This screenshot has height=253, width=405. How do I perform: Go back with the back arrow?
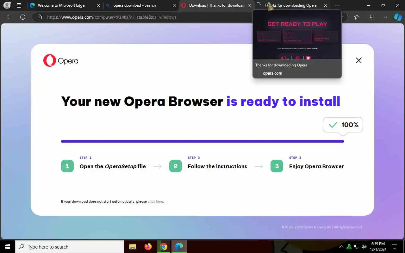pyautogui.click(x=9, y=17)
